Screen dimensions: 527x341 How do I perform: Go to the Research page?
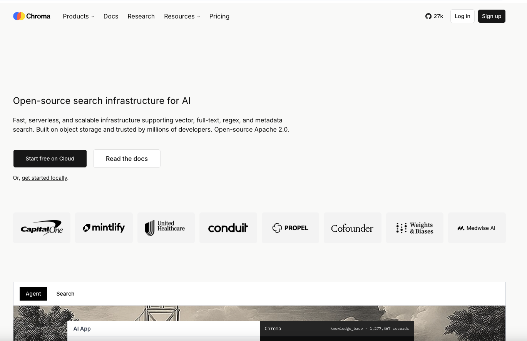click(x=141, y=16)
